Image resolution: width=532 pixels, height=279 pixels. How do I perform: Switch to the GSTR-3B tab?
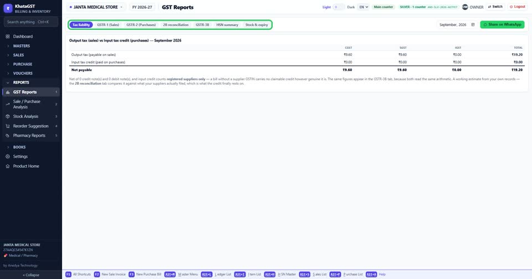(x=202, y=25)
